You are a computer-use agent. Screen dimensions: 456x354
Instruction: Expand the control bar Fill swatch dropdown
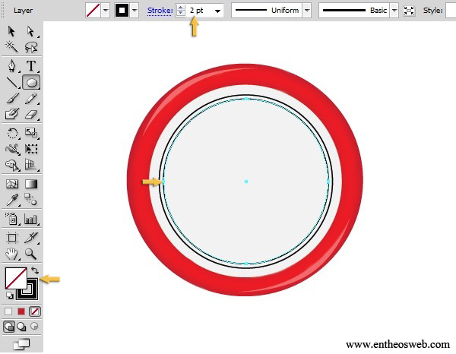[106, 11]
